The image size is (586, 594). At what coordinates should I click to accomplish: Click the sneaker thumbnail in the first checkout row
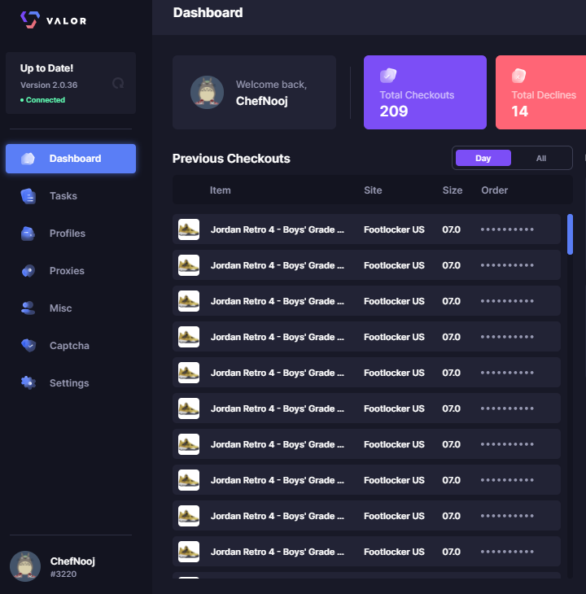pyautogui.click(x=189, y=229)
